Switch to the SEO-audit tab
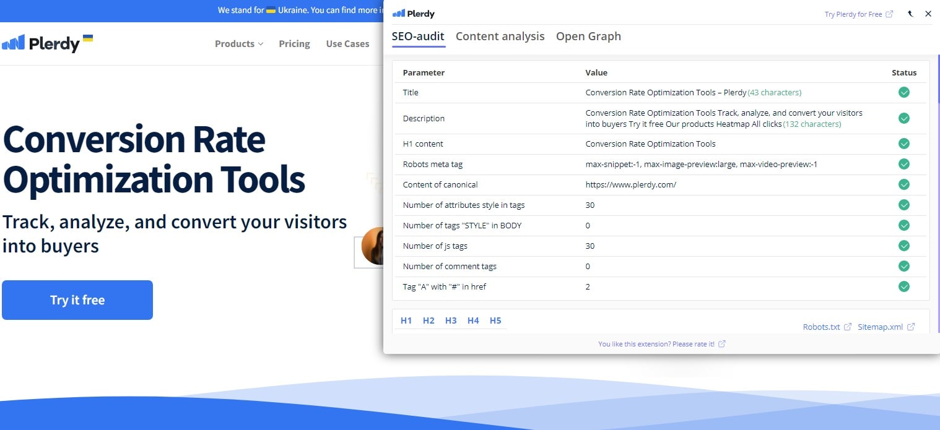This screenshot has height=430, width=940. [x=418, y=36]
